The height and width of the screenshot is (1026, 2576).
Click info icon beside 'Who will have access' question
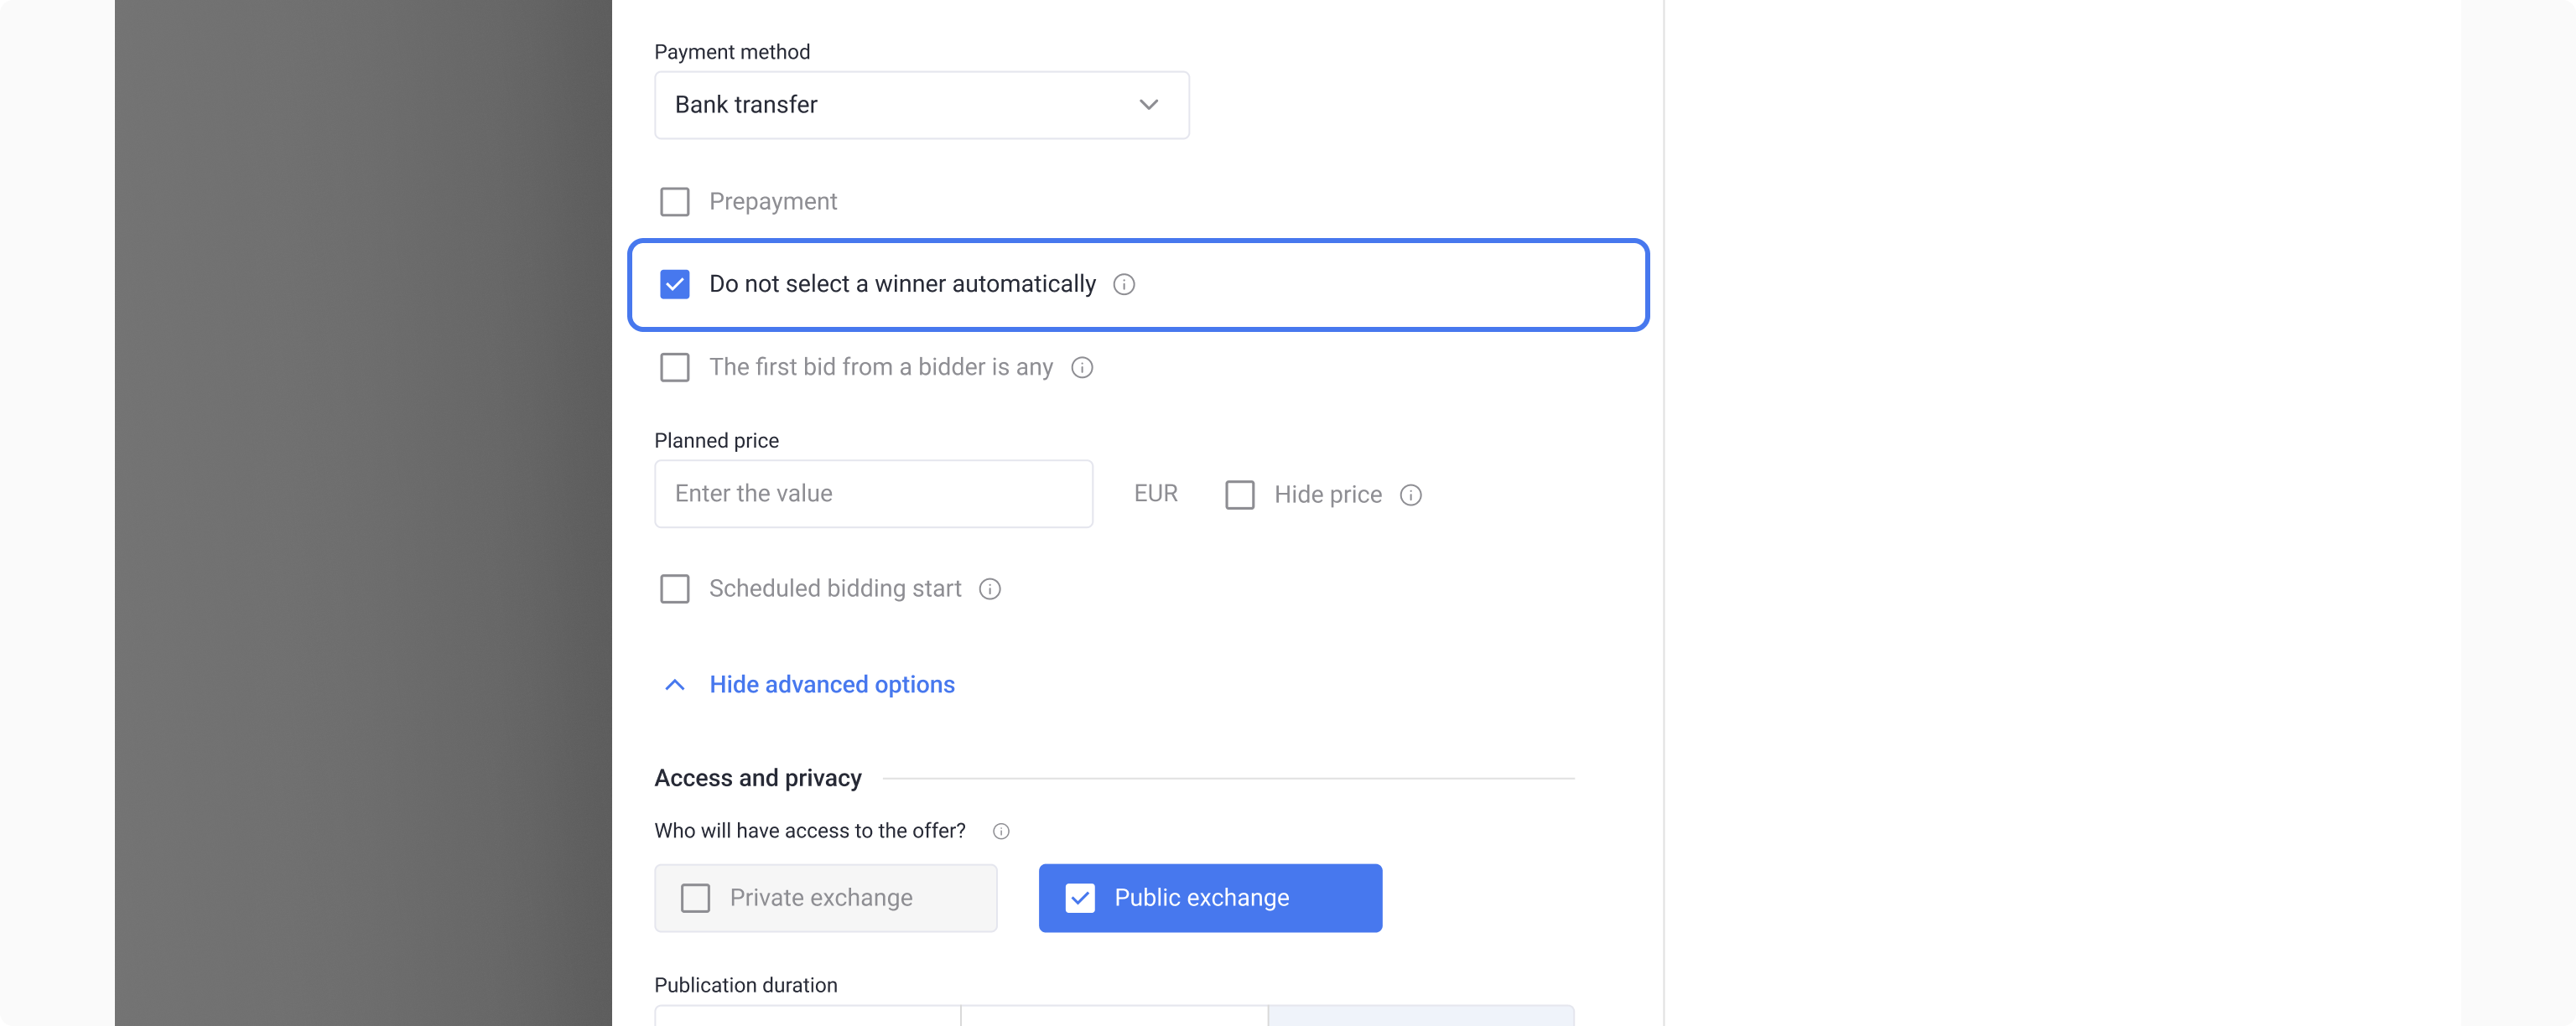[1001, 831]
